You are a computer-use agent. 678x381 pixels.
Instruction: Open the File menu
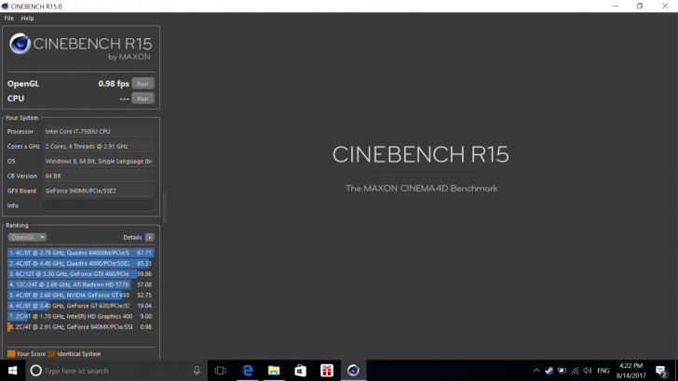click(8, 18)
